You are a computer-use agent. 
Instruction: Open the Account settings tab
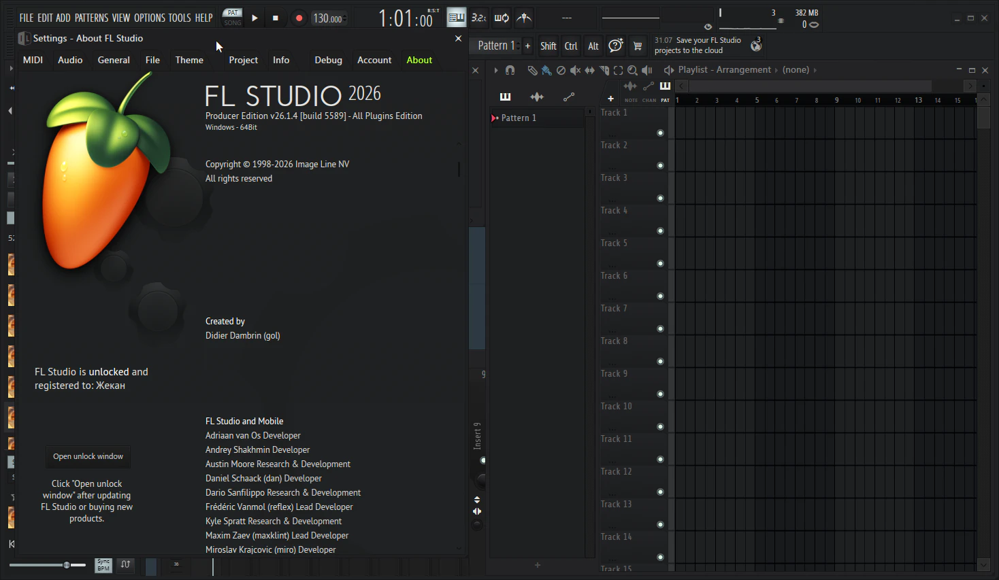[x=374, y=60]
